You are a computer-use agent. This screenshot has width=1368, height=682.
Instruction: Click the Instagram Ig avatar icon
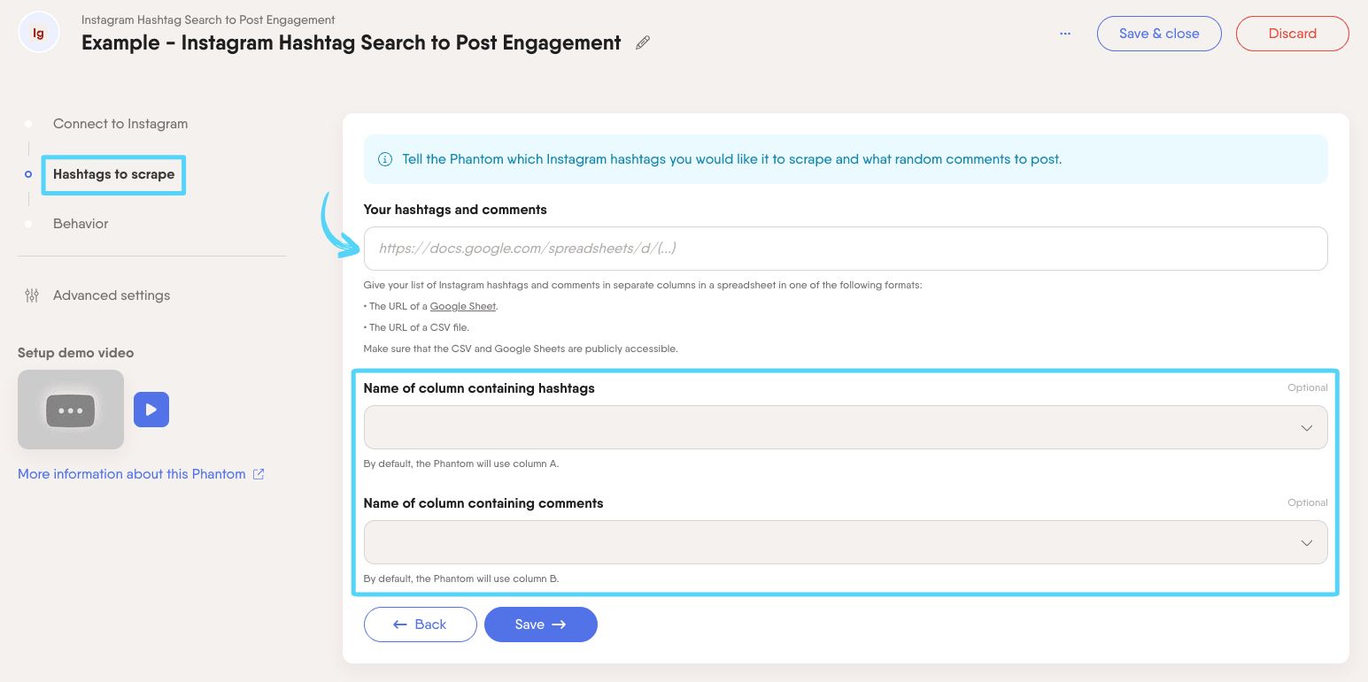(38, 33)
